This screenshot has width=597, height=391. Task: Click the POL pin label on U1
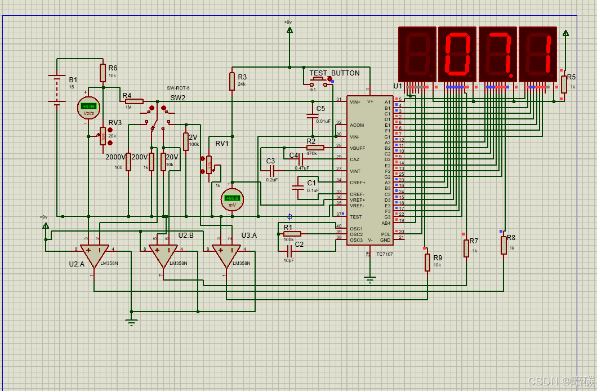[386, 234]
